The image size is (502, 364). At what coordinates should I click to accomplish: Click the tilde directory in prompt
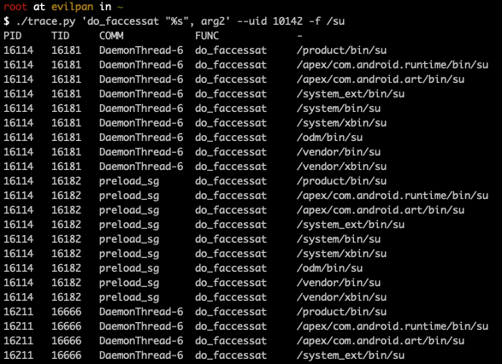coord(120,6)
